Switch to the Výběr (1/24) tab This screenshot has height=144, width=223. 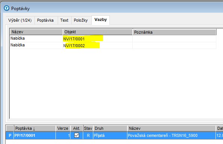tap(20, 20)
